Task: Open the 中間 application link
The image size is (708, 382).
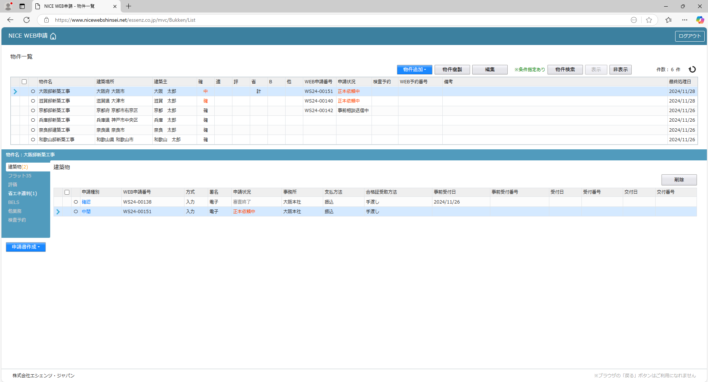Action: (86, 212)
